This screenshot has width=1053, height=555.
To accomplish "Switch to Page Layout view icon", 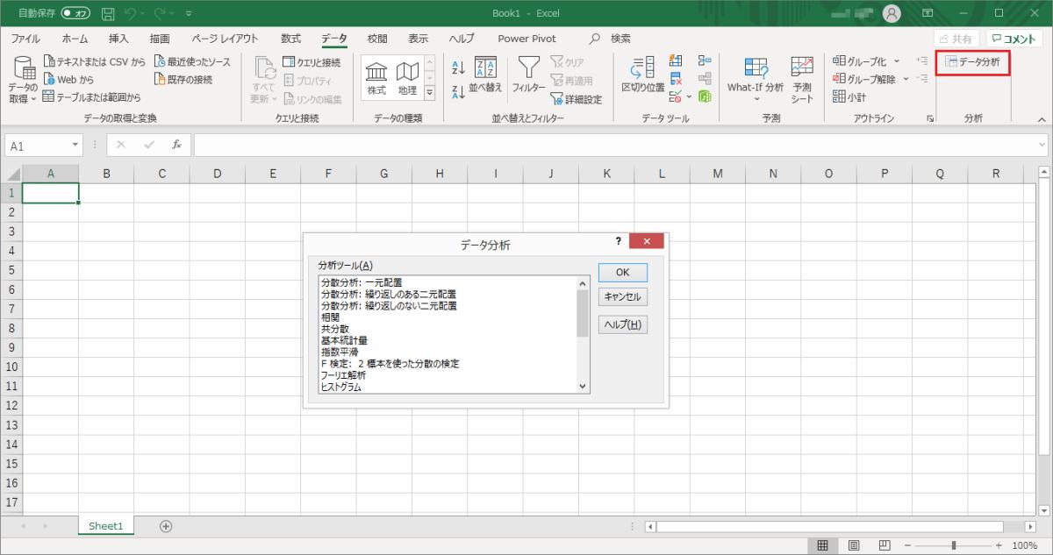I will pyautogui.click(x=853, y=545).
